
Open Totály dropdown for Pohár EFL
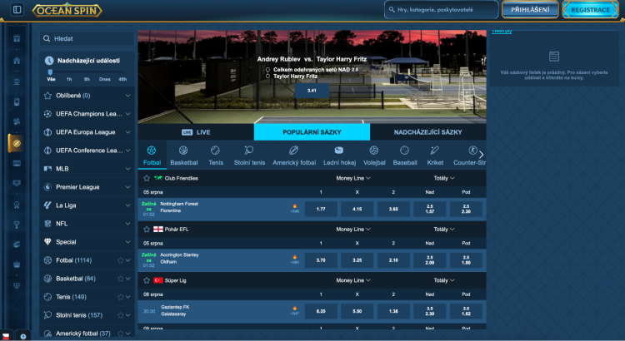pos(444,230)
